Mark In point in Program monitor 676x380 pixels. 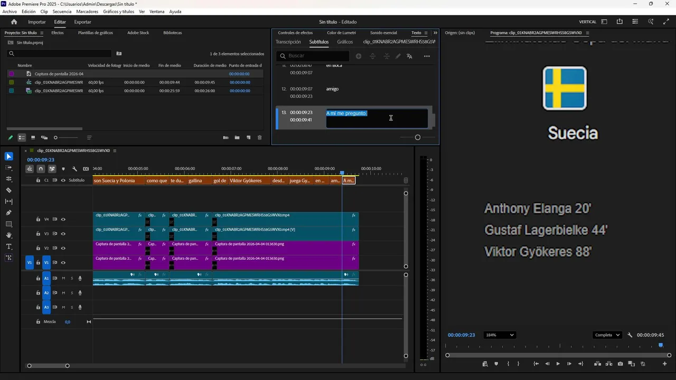(508, 364)
